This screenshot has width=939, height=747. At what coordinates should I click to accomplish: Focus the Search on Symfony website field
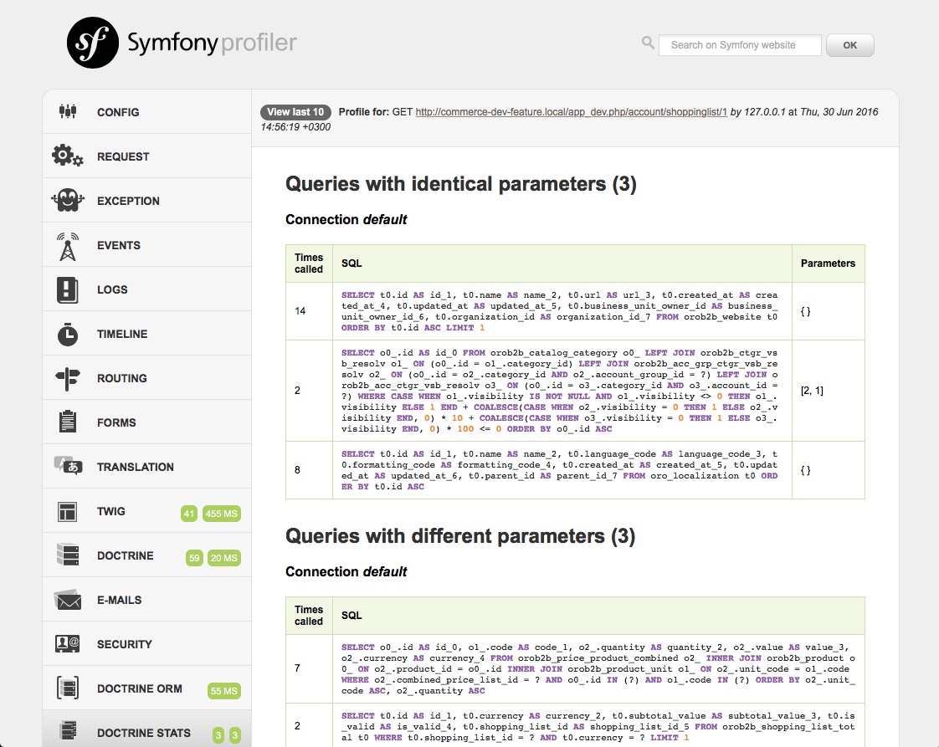tap(739, 45)
